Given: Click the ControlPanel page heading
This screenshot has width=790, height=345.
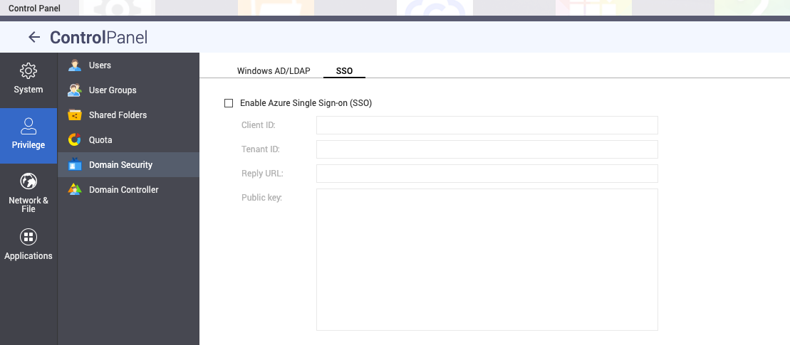Looking at the screenshot, I should 98,38.
